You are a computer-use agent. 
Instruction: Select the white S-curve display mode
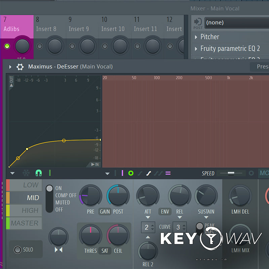point(149,174)
